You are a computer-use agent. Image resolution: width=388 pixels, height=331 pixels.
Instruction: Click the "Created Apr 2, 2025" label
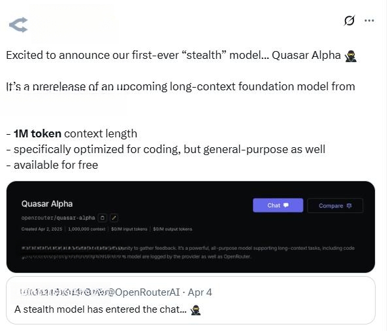click(x=42, y=229)
